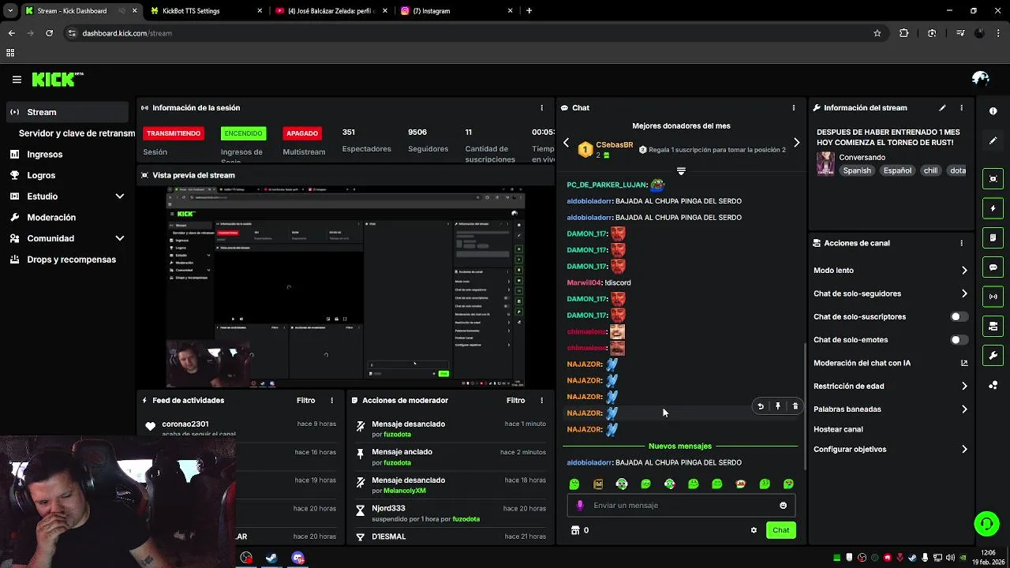Click the Kick logo
The height and width of the screenshot is (568, 1010).
(x=57, y=79)
